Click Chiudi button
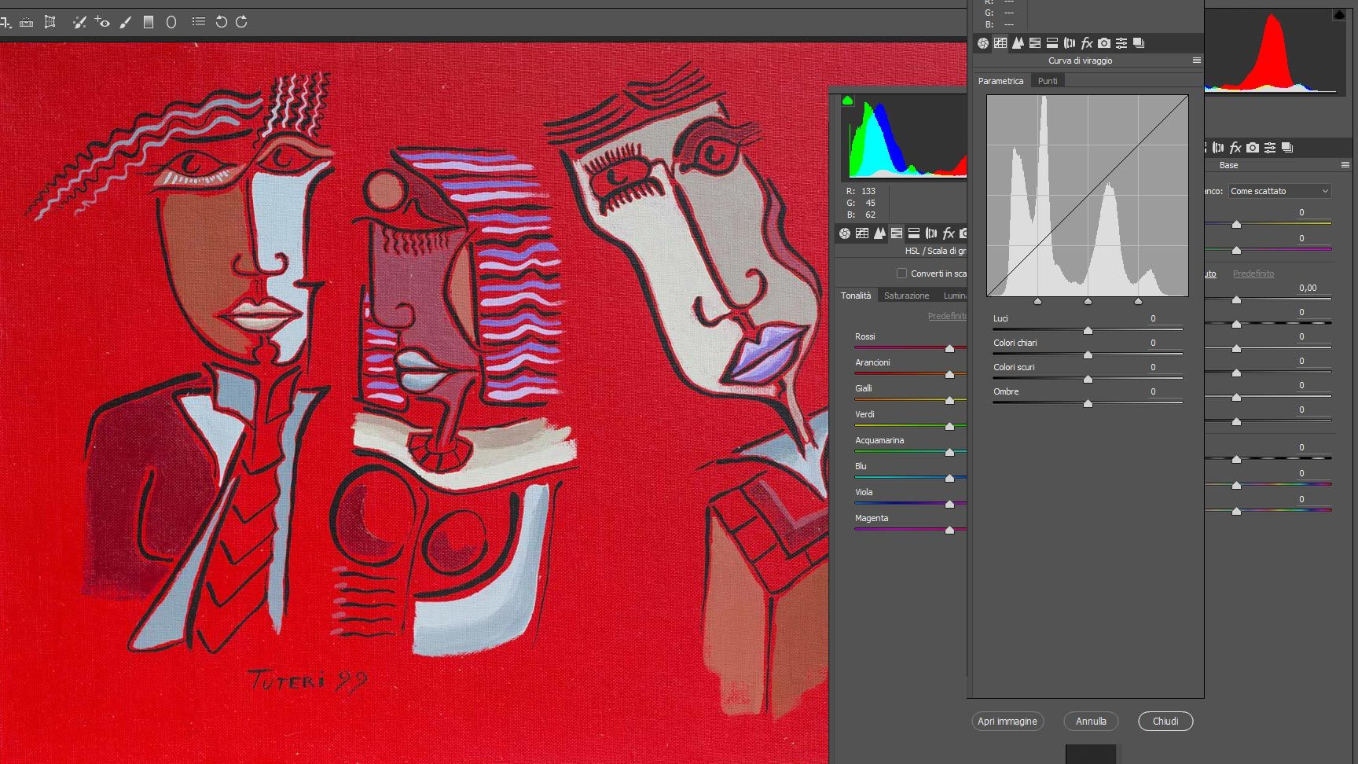1358x764 pixels. pos(1165,721)
